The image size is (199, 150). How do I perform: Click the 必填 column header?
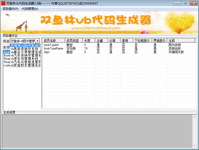pos(114,41)
